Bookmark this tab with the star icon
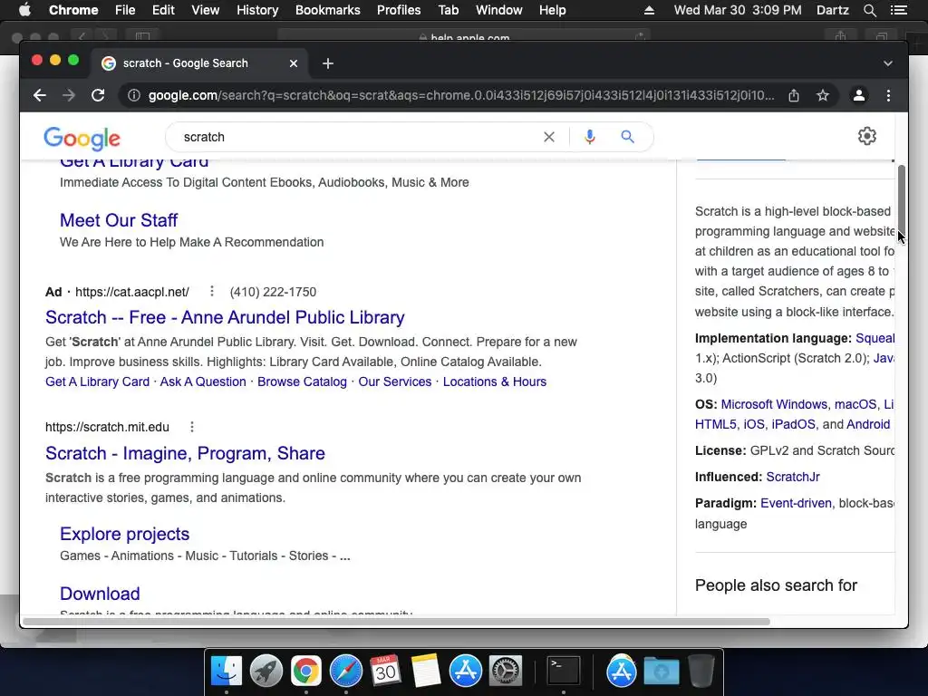The height and width of the screenshot is (696, 928). tap(823, 95)
